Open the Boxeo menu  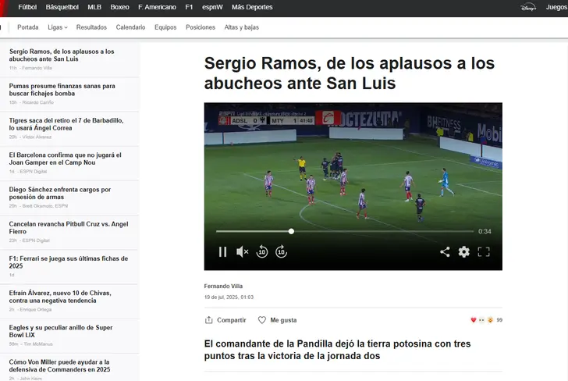pyautogui.click(x=119, y=7)
